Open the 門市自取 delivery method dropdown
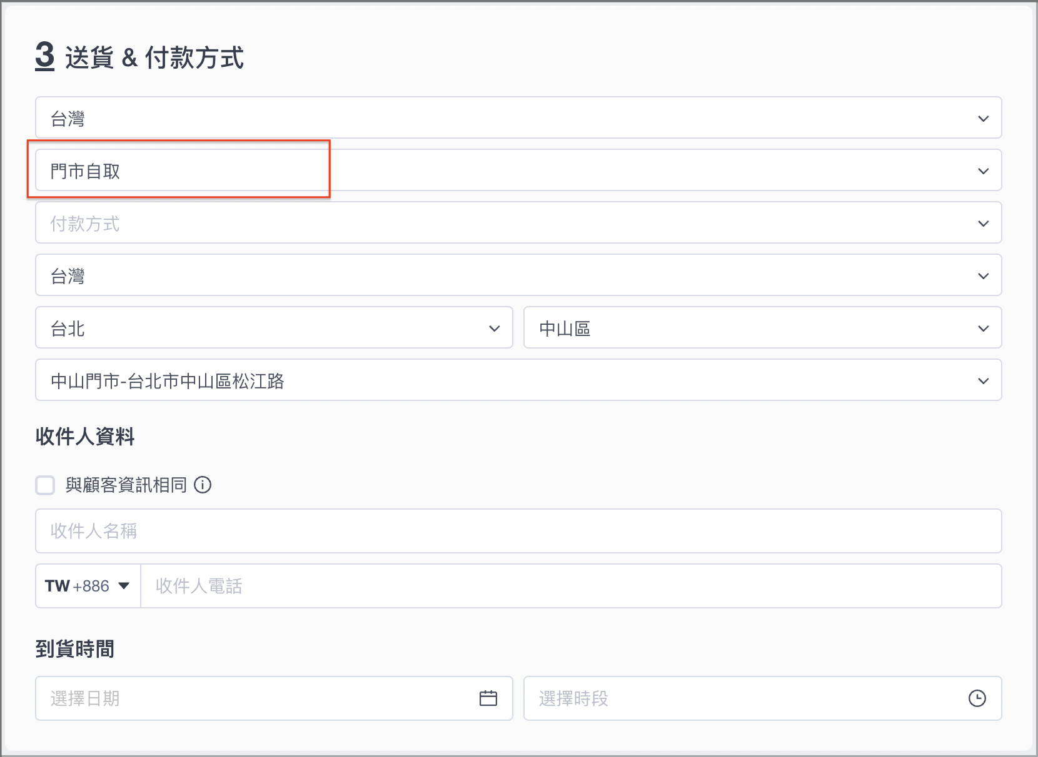The width and height of the screenshot is (1038, 757). pyautogui.click(x=518, y=170)
